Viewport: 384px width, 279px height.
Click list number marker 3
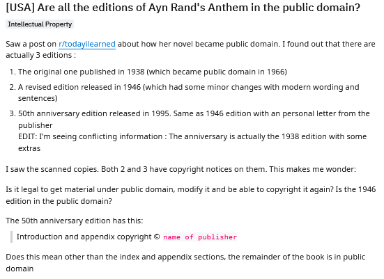pos(13,113)
